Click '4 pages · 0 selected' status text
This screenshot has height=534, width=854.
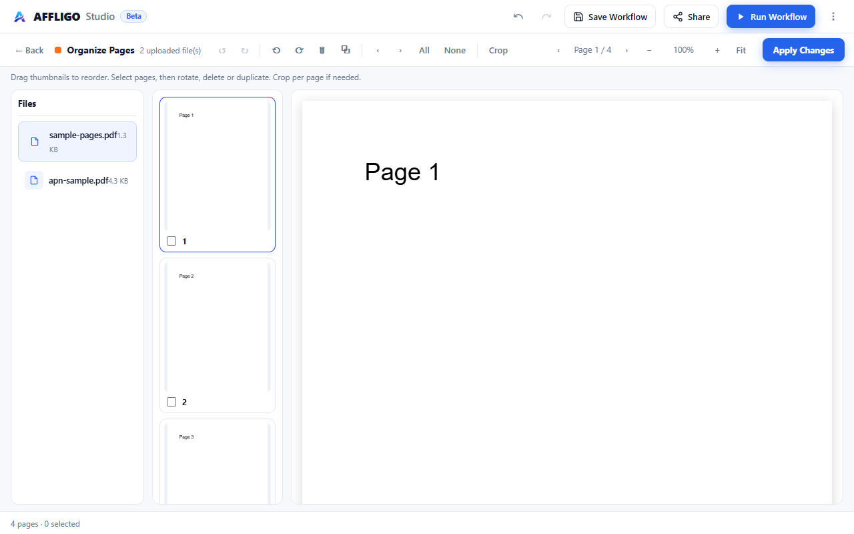(45, 524)
